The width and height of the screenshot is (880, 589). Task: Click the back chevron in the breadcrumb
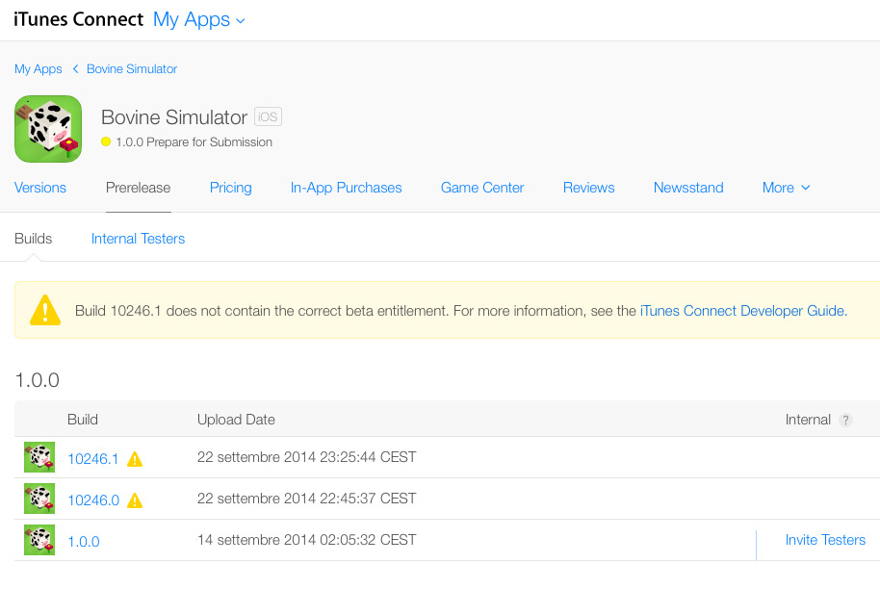[x=75, y=69]
